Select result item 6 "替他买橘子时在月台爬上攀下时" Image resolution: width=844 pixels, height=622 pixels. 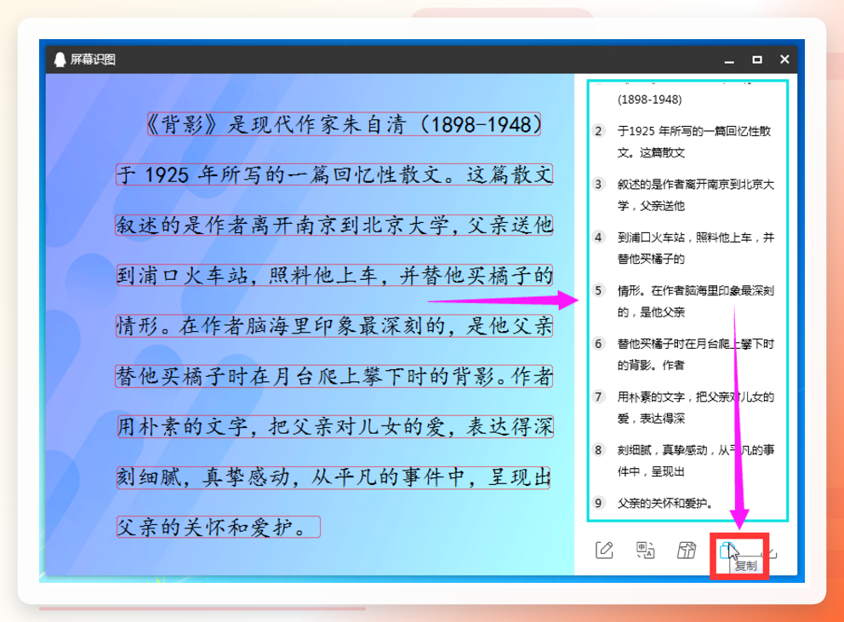tap(695, 354)
